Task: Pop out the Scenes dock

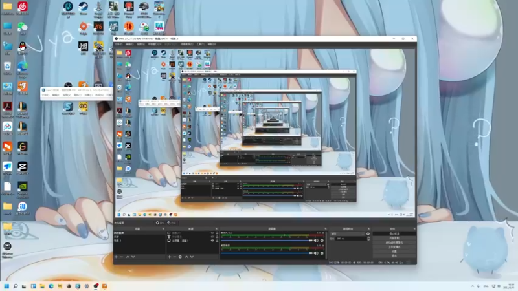Action: coord(163,229)
